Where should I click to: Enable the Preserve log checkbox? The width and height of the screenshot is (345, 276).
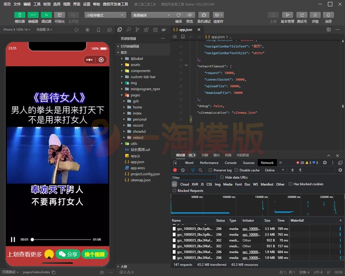(x=210, y=170)
